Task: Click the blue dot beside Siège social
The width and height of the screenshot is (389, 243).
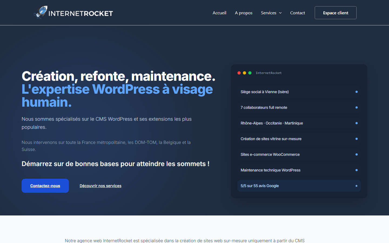Action: click(x=357, y=92)
